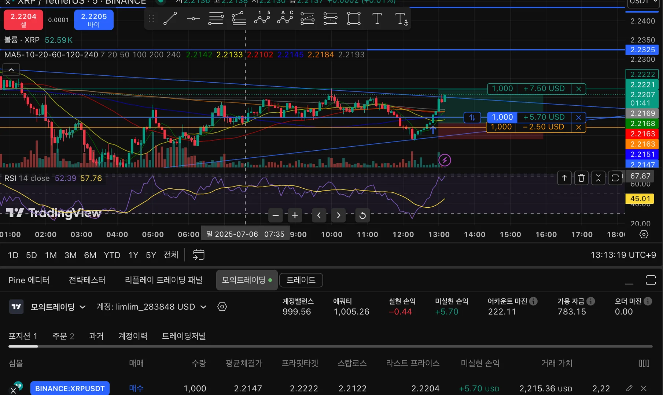663x395 pixels.
Task: Edit the XRPUSDT position with pencil icon
Action: click(x=629, y=388)
